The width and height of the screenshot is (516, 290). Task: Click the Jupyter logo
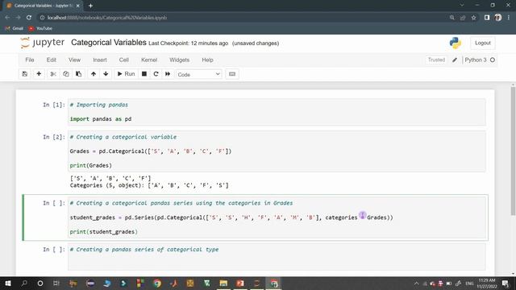tap(43, 43)
